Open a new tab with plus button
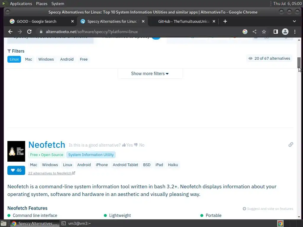Viewport: 303px width, 227px height. tap(225, 21)
